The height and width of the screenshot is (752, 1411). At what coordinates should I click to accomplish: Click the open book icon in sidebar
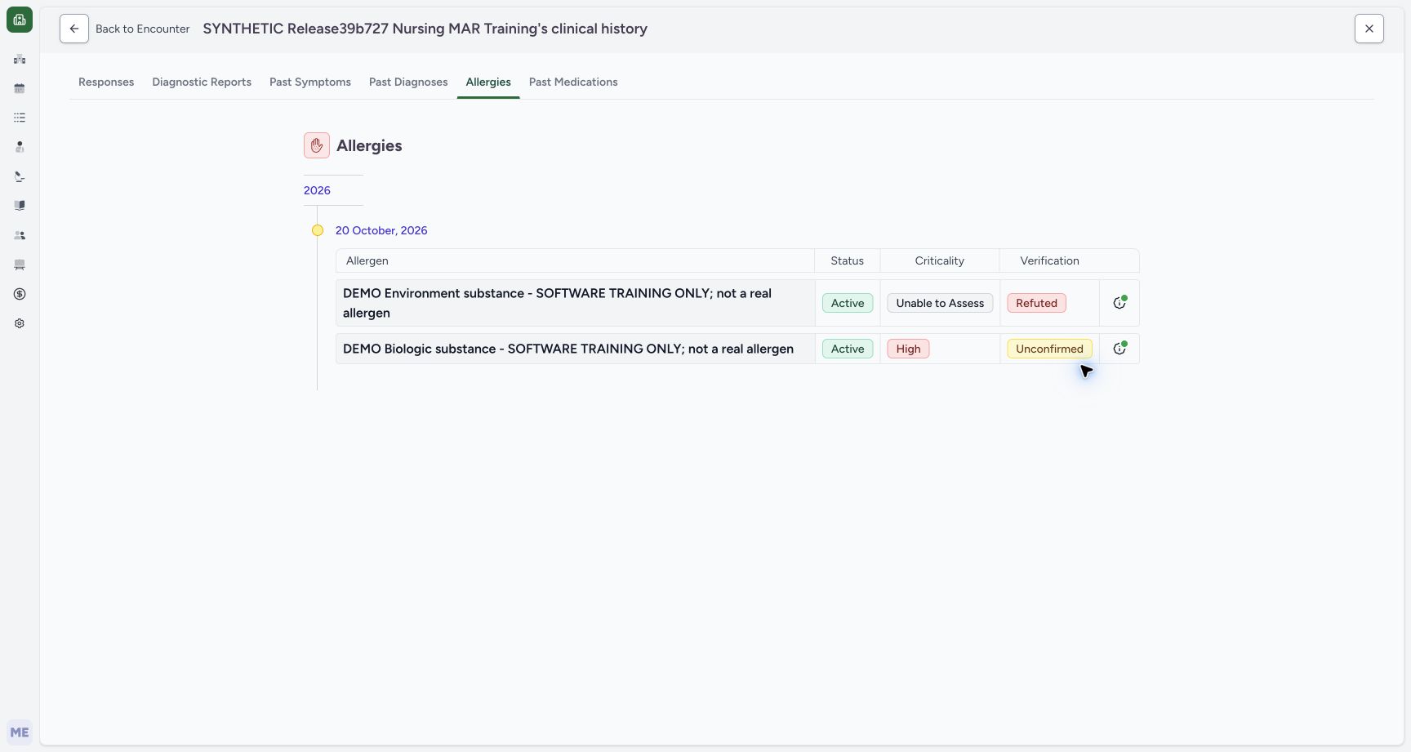20,206
